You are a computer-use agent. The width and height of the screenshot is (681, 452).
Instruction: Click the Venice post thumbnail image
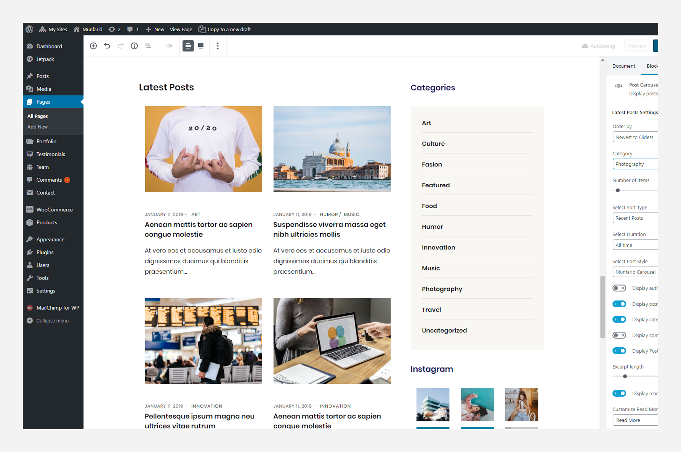click(332, 149)
